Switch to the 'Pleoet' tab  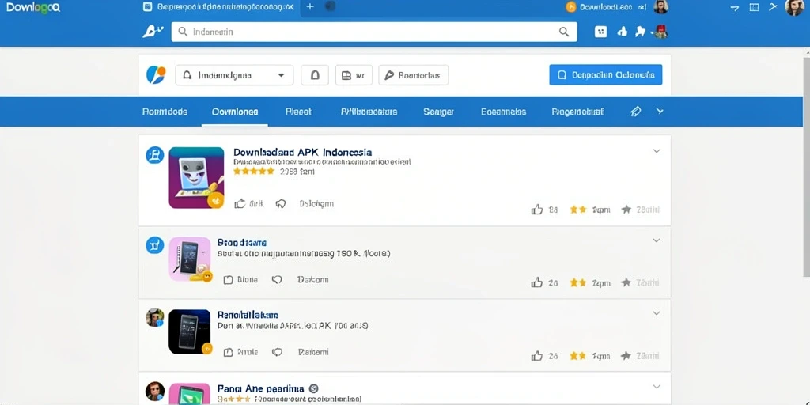pyautogui.click(x=298, y=112)
